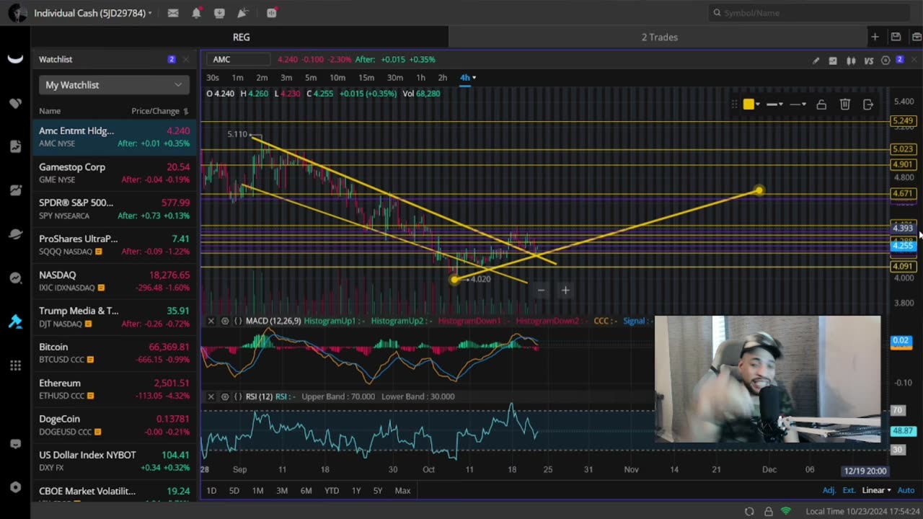The height and width of the screenshot is (519, 923).
Task: Open the red-dotted chart widget icon in top bar
Action: point(272,13)
